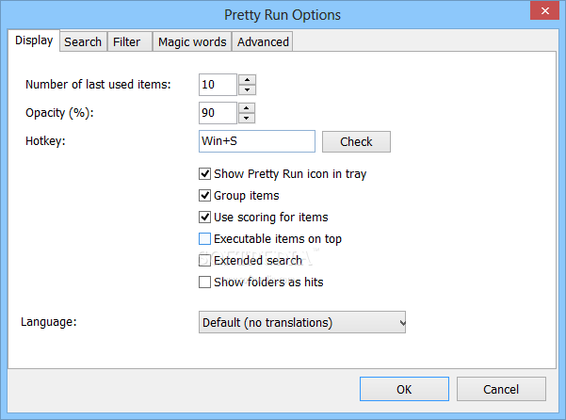Close the Pretty Run Options window
566x420 pixels.
point(544,10)
